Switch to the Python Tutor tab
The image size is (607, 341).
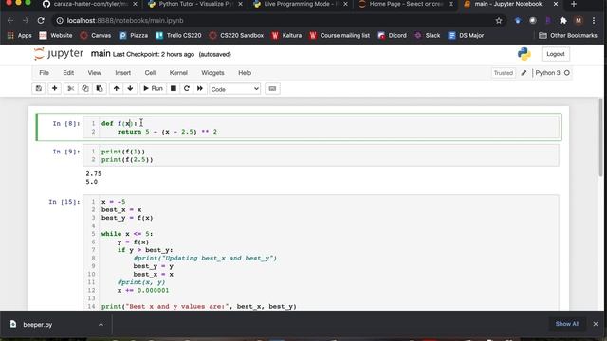(x=195, y=4)
